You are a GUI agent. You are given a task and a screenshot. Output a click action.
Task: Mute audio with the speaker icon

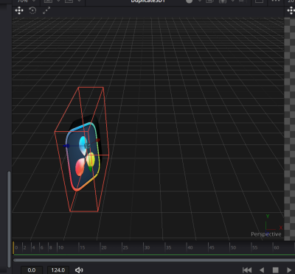(x=79, y=270)
